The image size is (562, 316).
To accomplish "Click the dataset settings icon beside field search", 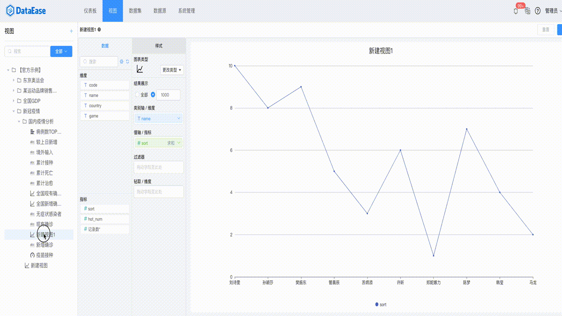I will point(122,62).
